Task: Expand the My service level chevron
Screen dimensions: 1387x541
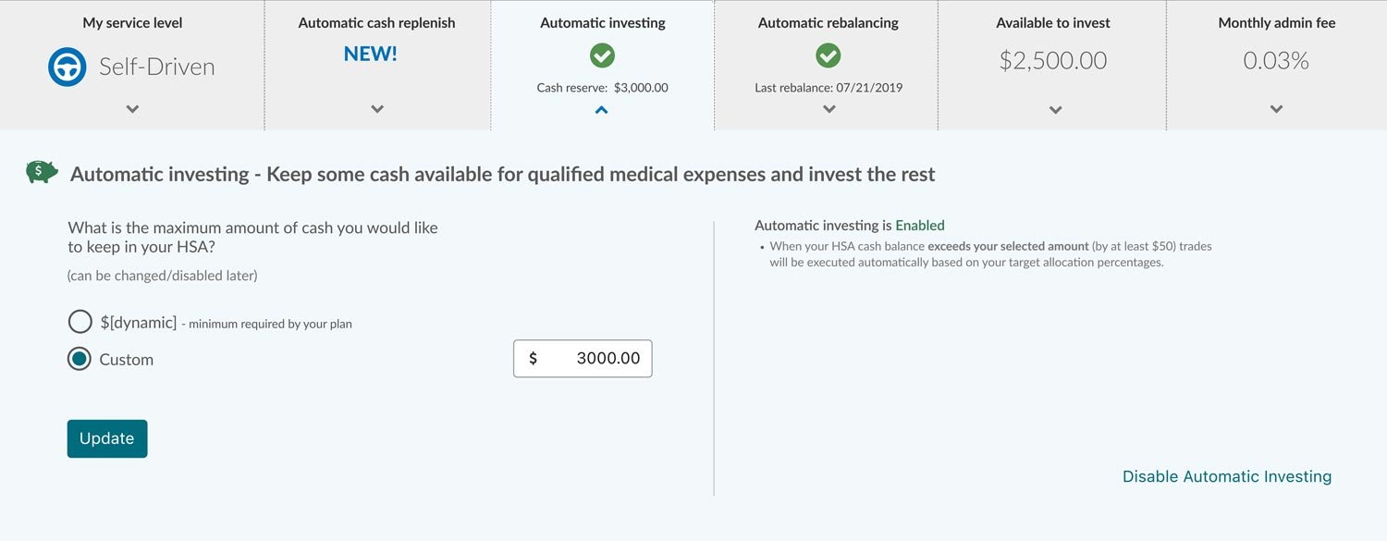Action: point(132,109)
